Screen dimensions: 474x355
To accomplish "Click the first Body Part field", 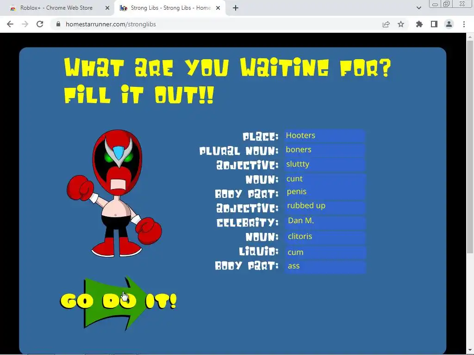I will coord(324,192).
